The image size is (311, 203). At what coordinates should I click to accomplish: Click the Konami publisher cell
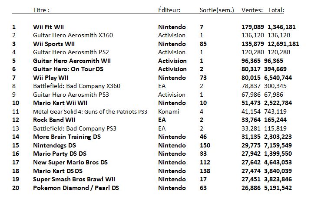pyautogui.click(x=169, y=112)
